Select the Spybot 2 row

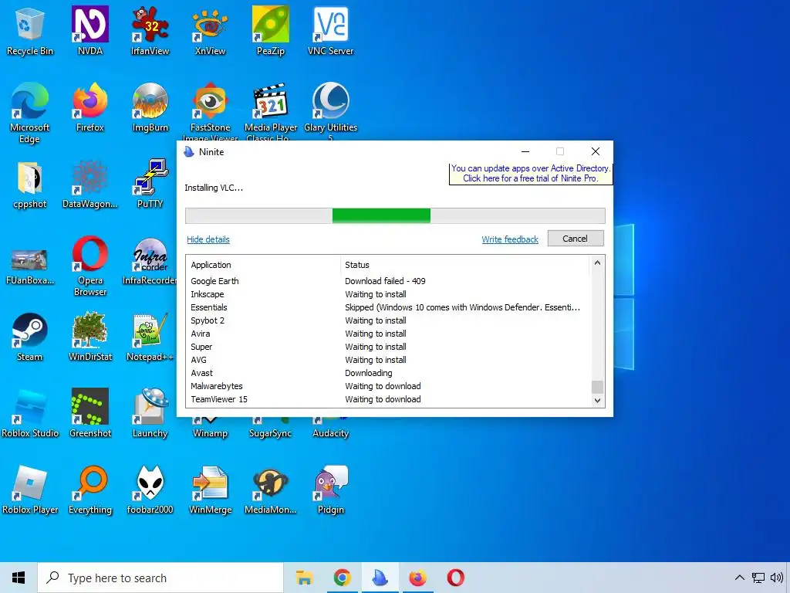tap(388, 320)
